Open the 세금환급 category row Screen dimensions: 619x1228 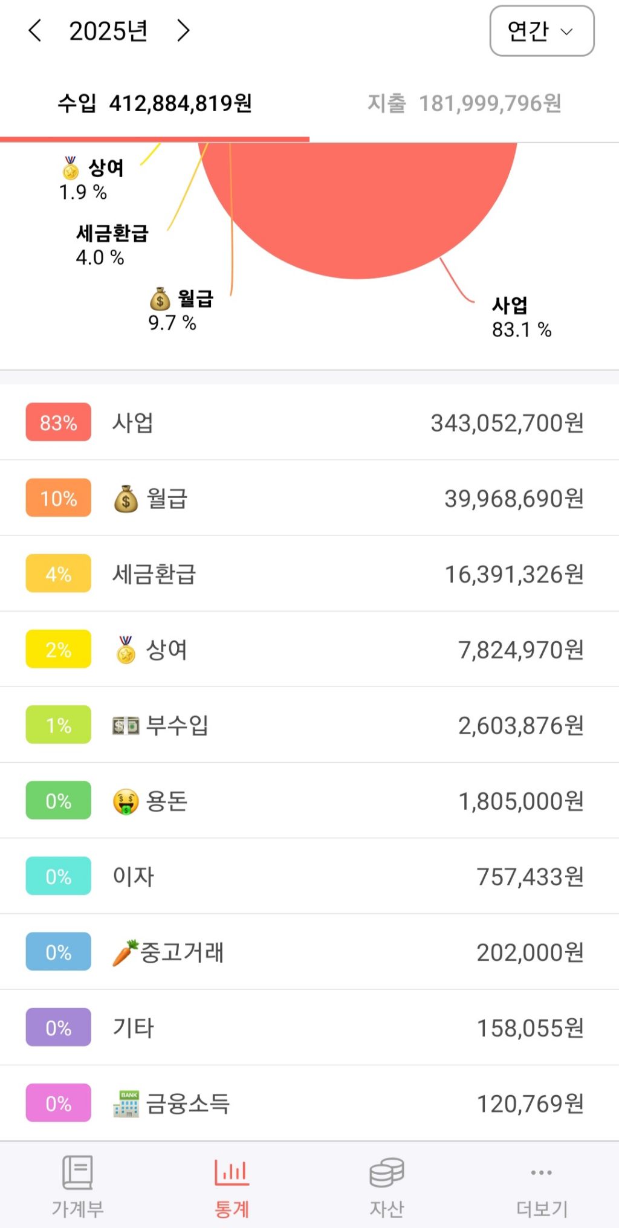click(x=309, y=574)
